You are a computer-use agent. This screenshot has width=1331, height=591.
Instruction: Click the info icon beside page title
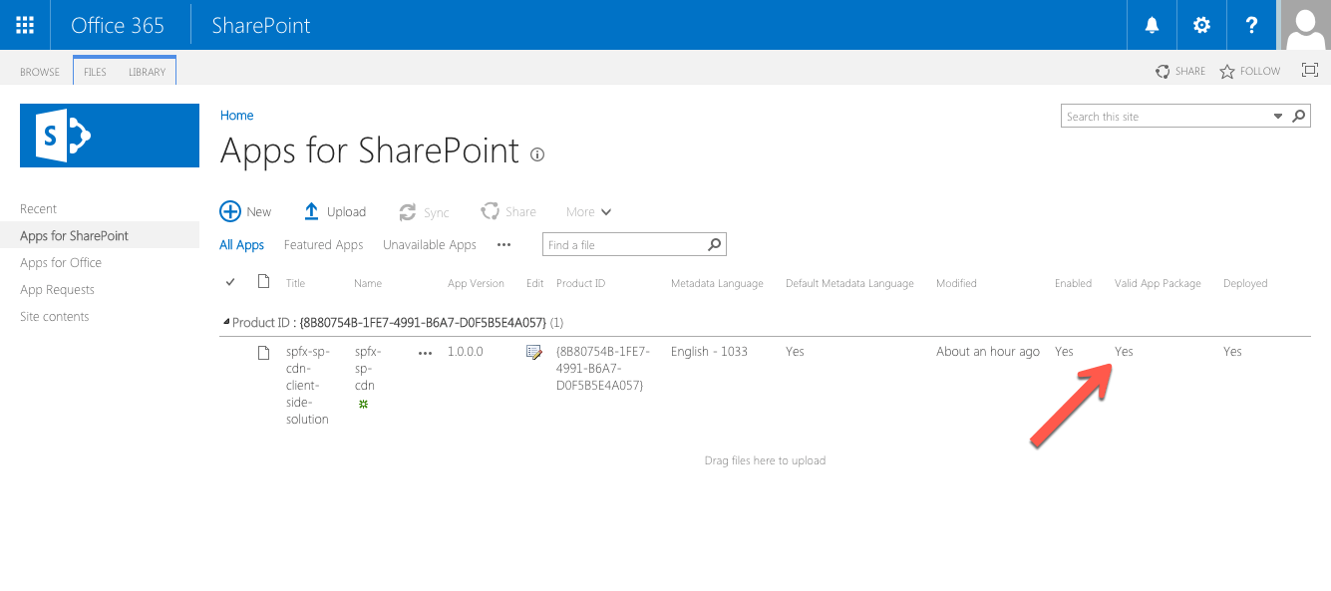click(x=537, y=154)
